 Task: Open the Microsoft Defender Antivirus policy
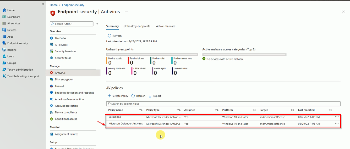[x=126, y=124]
